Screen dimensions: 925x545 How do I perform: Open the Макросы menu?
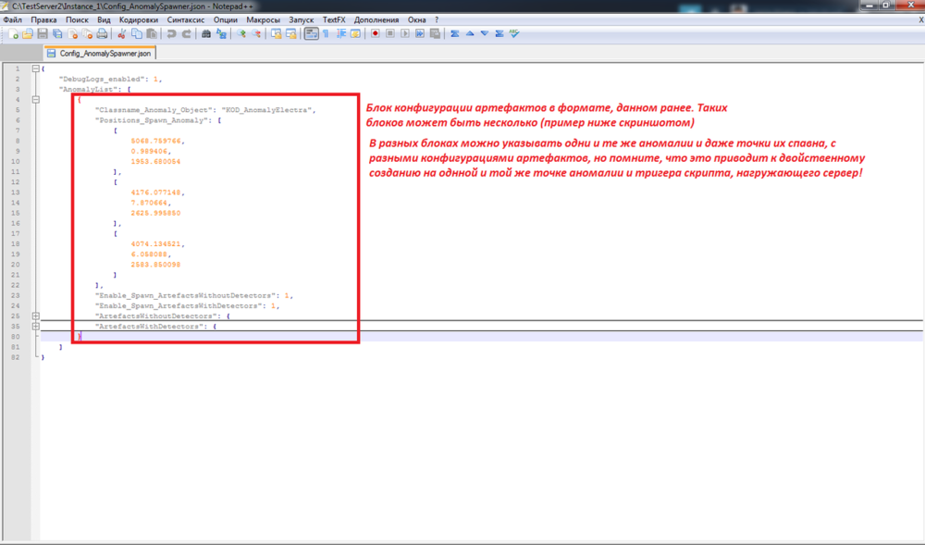263,19
